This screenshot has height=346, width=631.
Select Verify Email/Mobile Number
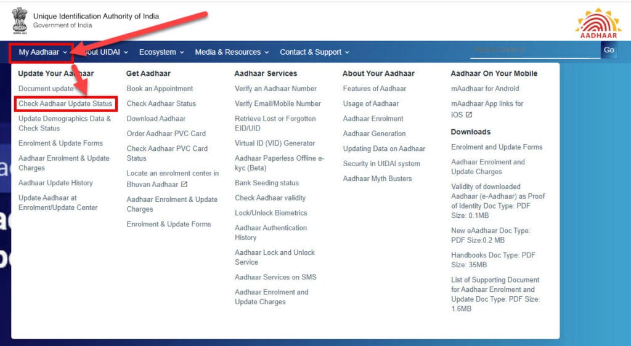coord(278,103)
